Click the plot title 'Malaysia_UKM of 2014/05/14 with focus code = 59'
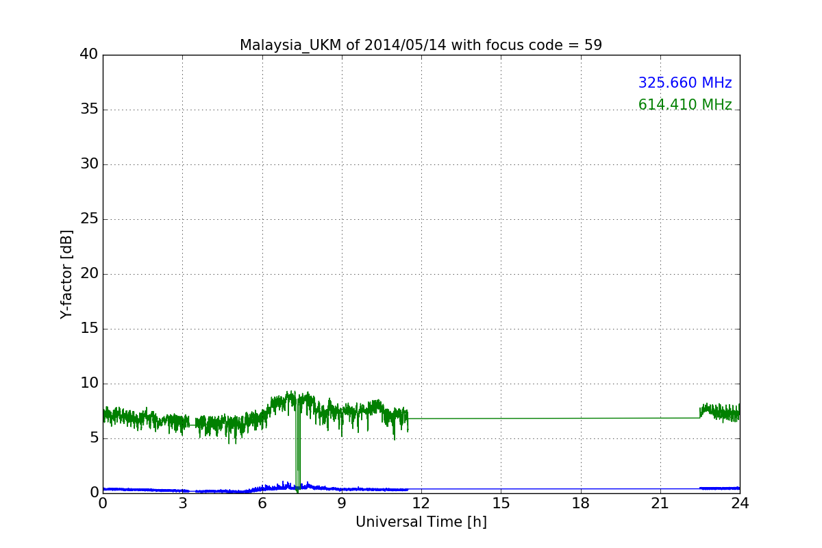 pos(421,45)
